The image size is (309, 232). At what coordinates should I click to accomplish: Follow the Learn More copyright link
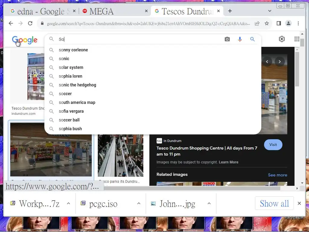(229, 162)
